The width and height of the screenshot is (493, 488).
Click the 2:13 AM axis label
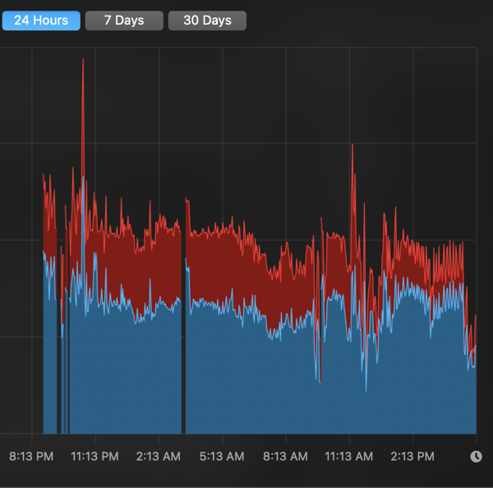tap(159, 456)
